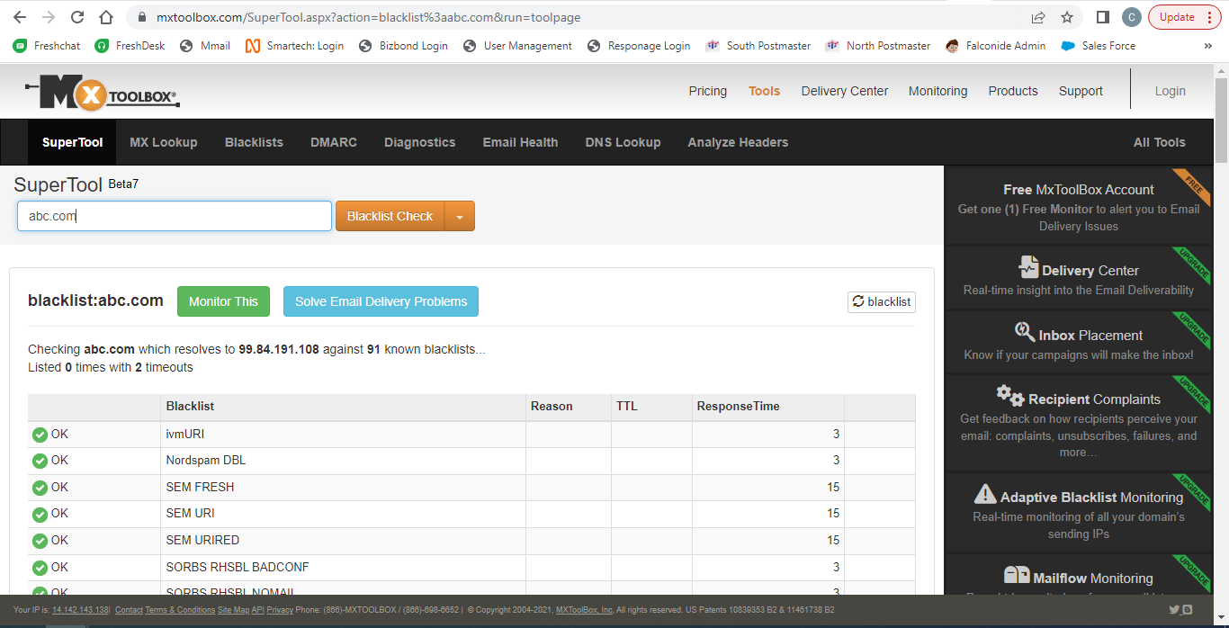Expand dropdown arrow beside Blacklist Check
1229x628 pixels.
(460, 216)
